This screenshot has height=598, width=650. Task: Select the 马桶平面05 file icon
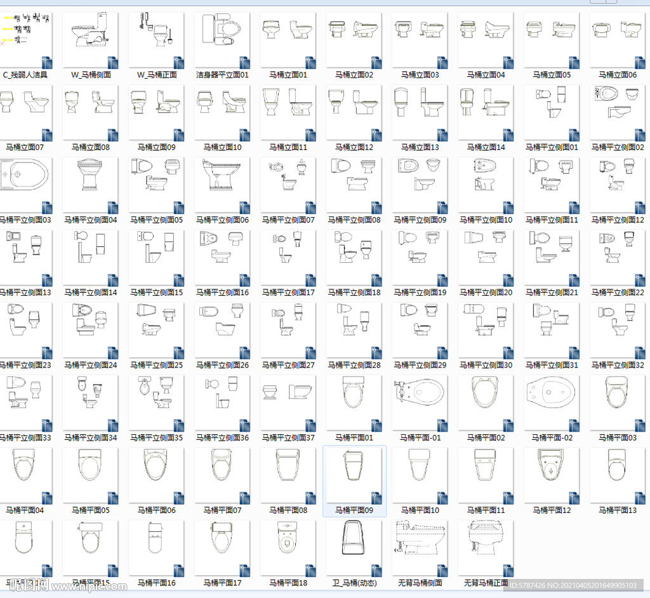click(x=91, y=475)
